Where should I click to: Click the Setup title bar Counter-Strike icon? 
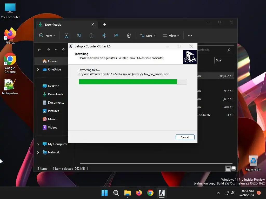pyautogui.click(x=71, y=46)
